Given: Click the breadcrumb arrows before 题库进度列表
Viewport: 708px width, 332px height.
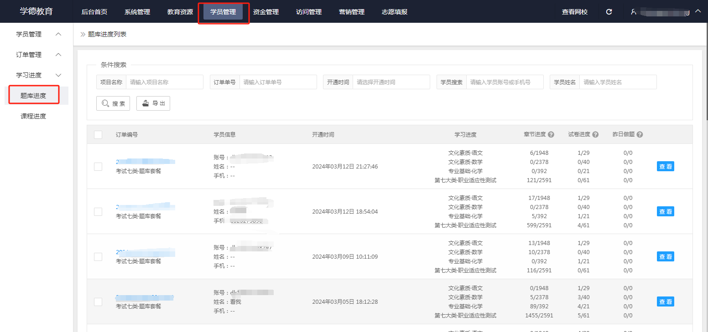Looking at the screenshot, I should (x=83, y=34).
